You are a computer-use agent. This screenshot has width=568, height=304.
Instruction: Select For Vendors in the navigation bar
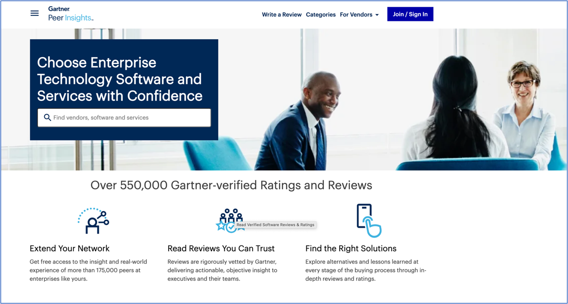click(356, 14)
